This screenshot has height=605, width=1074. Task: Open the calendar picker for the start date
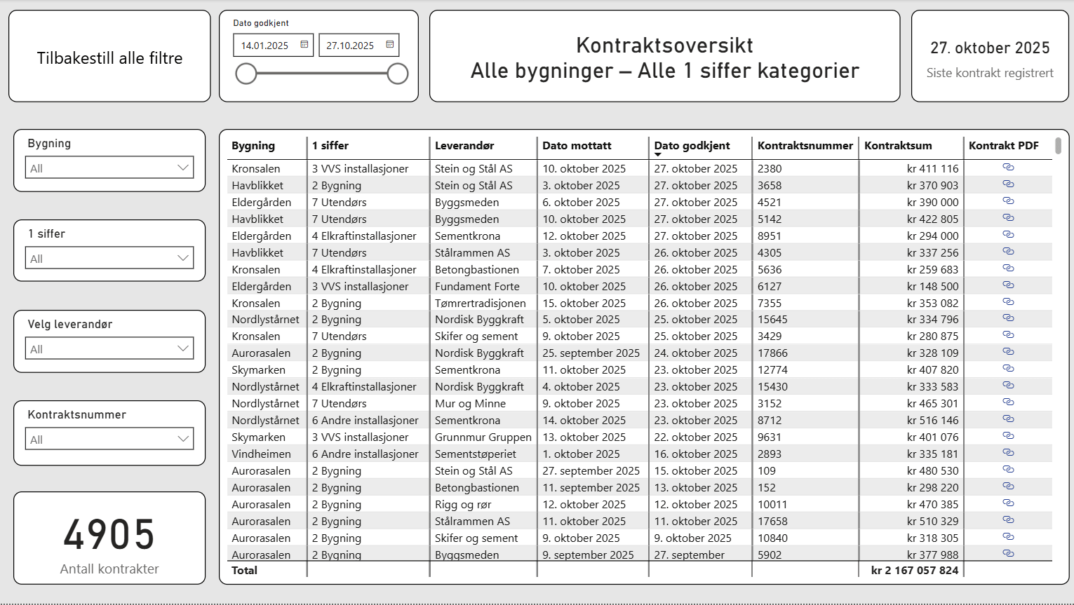coord(304,44)
